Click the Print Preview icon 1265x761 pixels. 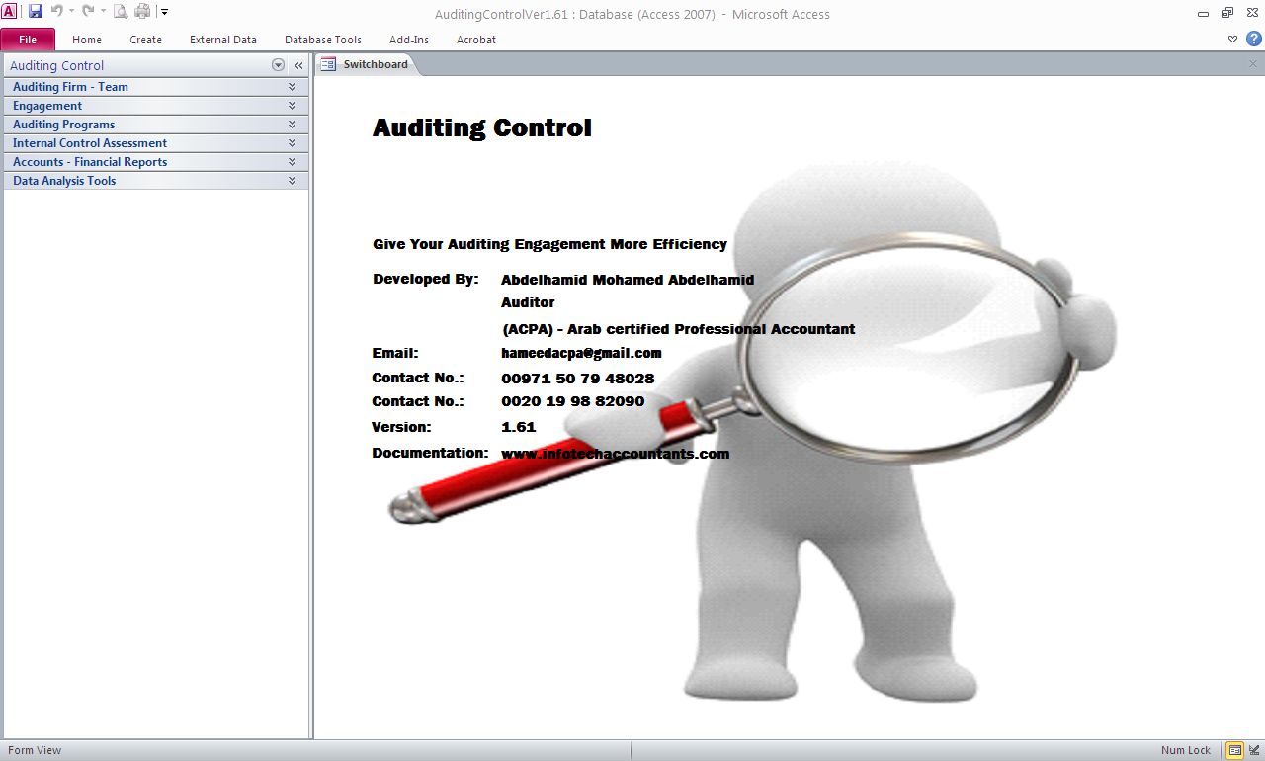tap(120, 12)
